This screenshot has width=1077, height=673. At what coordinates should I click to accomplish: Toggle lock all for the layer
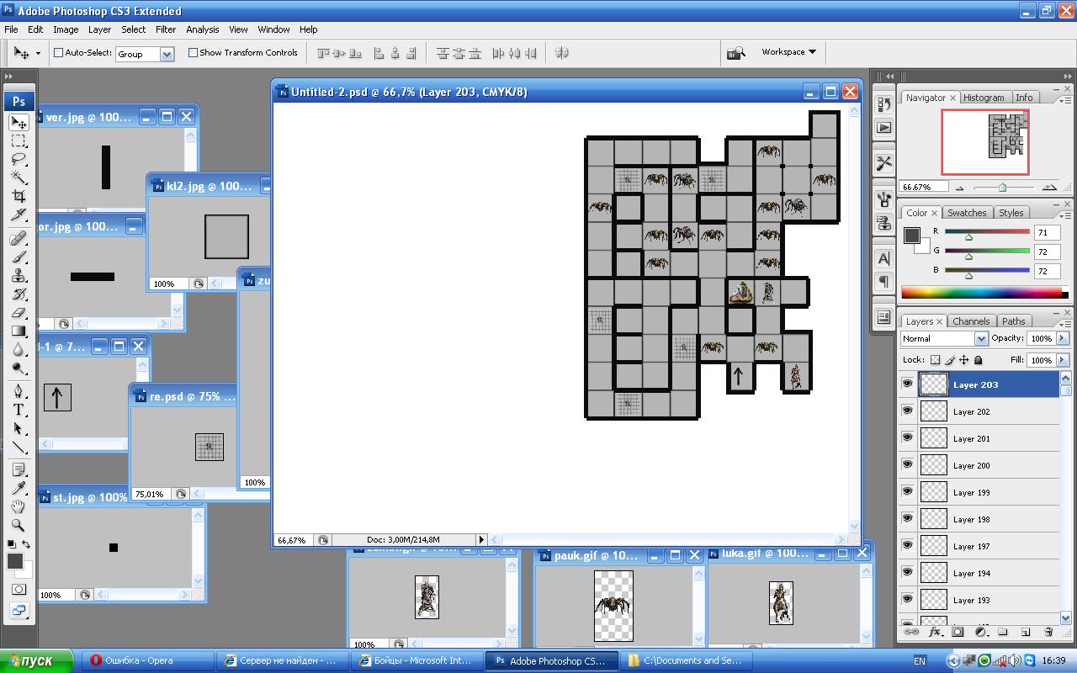978,360
